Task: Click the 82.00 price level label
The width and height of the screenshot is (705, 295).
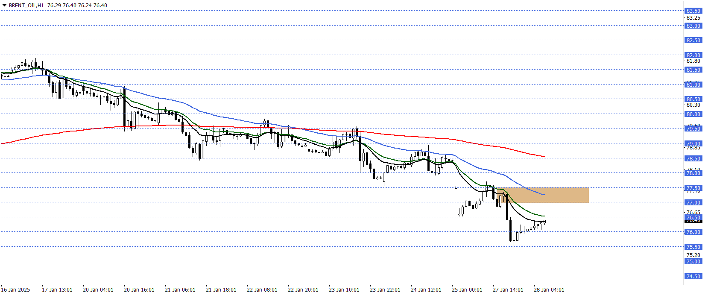Action: pos(693,55)
